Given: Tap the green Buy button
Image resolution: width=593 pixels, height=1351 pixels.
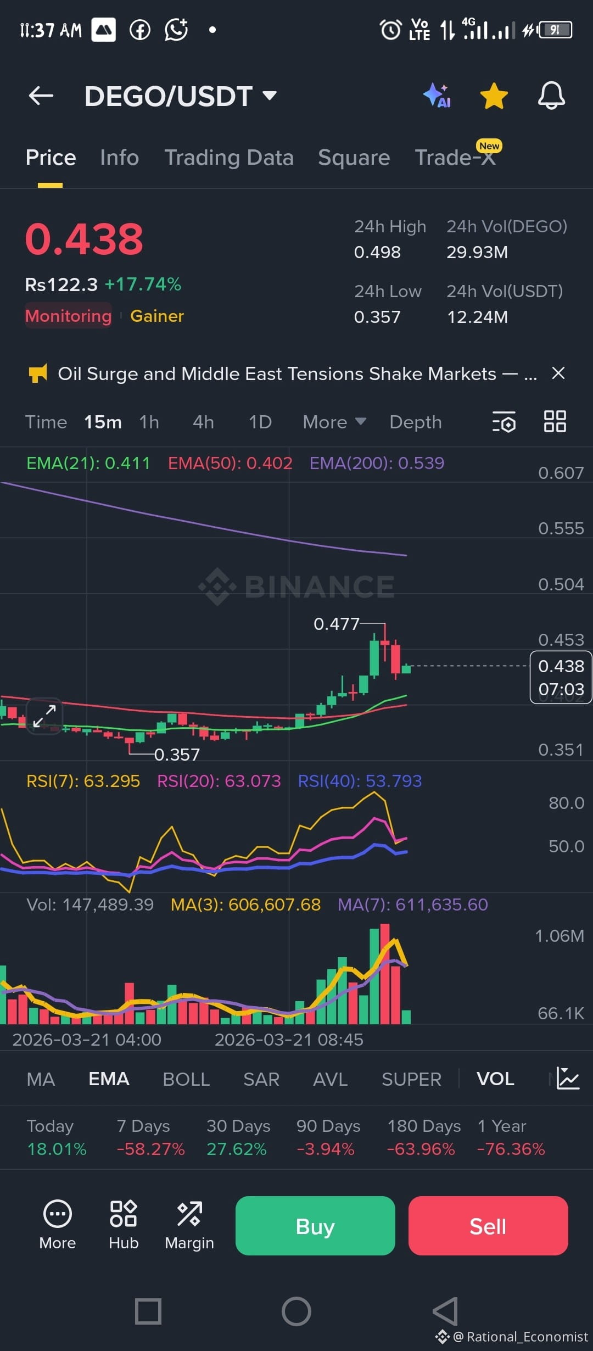Looking at the screenshot, I should pos(315,1226).
